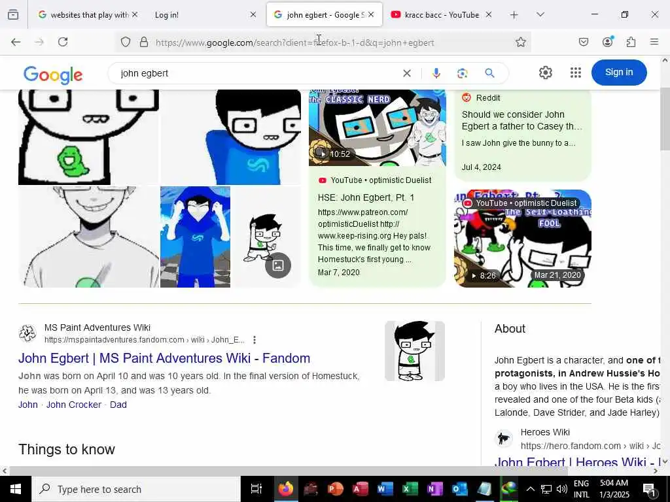Click the horizontal page scrollbar
670x502 pixels.
click(x=289, y=471)
